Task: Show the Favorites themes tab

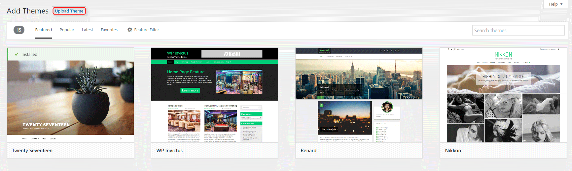Action: (x=109, y=30)
